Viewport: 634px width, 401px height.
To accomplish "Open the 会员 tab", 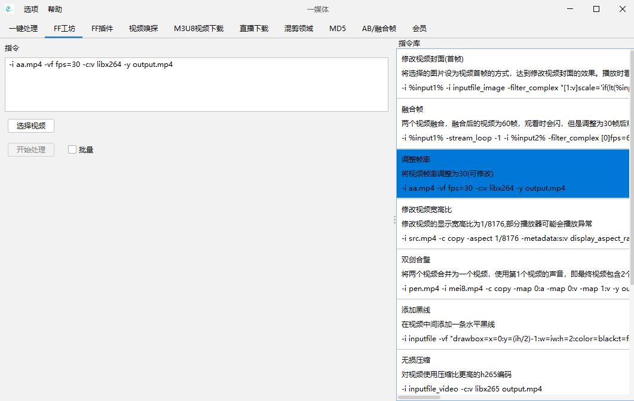I will click(419, 29).
